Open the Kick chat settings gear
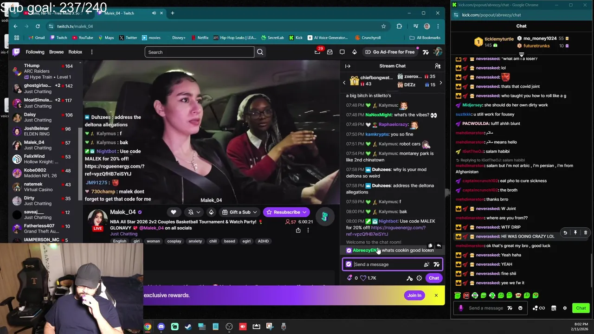This screenshot has height=334, width=594. point(565,308)
